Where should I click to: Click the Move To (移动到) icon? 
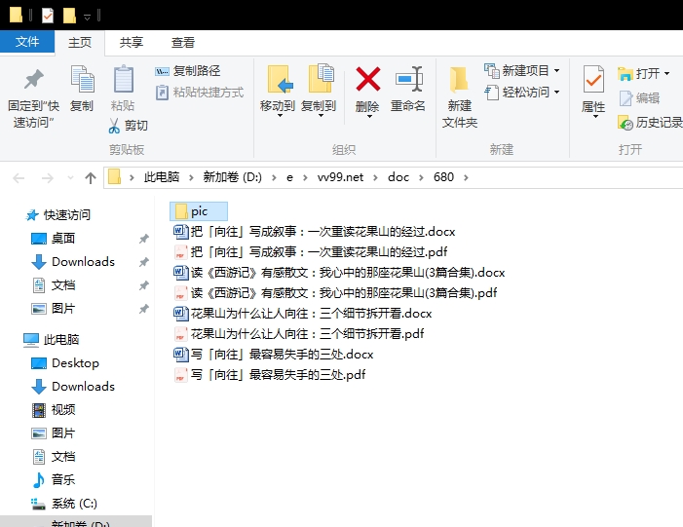279,79
